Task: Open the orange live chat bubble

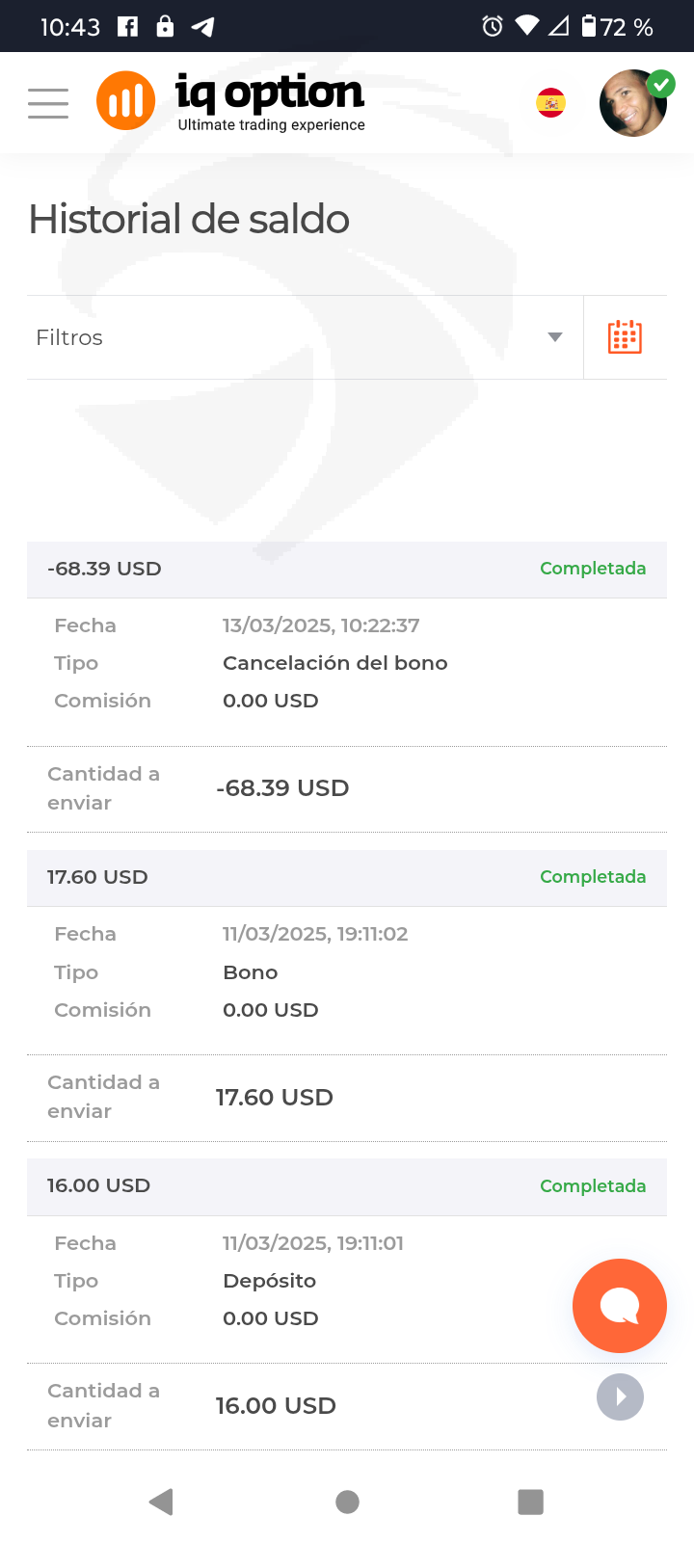Action: pos(619,1306)
